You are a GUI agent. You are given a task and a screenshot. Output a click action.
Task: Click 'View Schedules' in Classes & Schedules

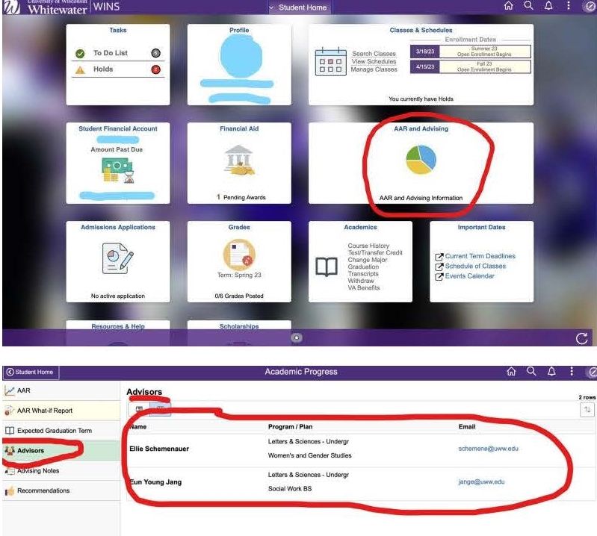point(374,61)
